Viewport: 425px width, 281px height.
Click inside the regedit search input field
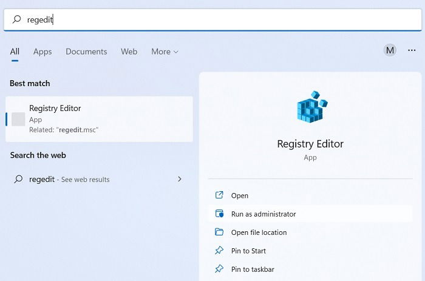(212, 19)
